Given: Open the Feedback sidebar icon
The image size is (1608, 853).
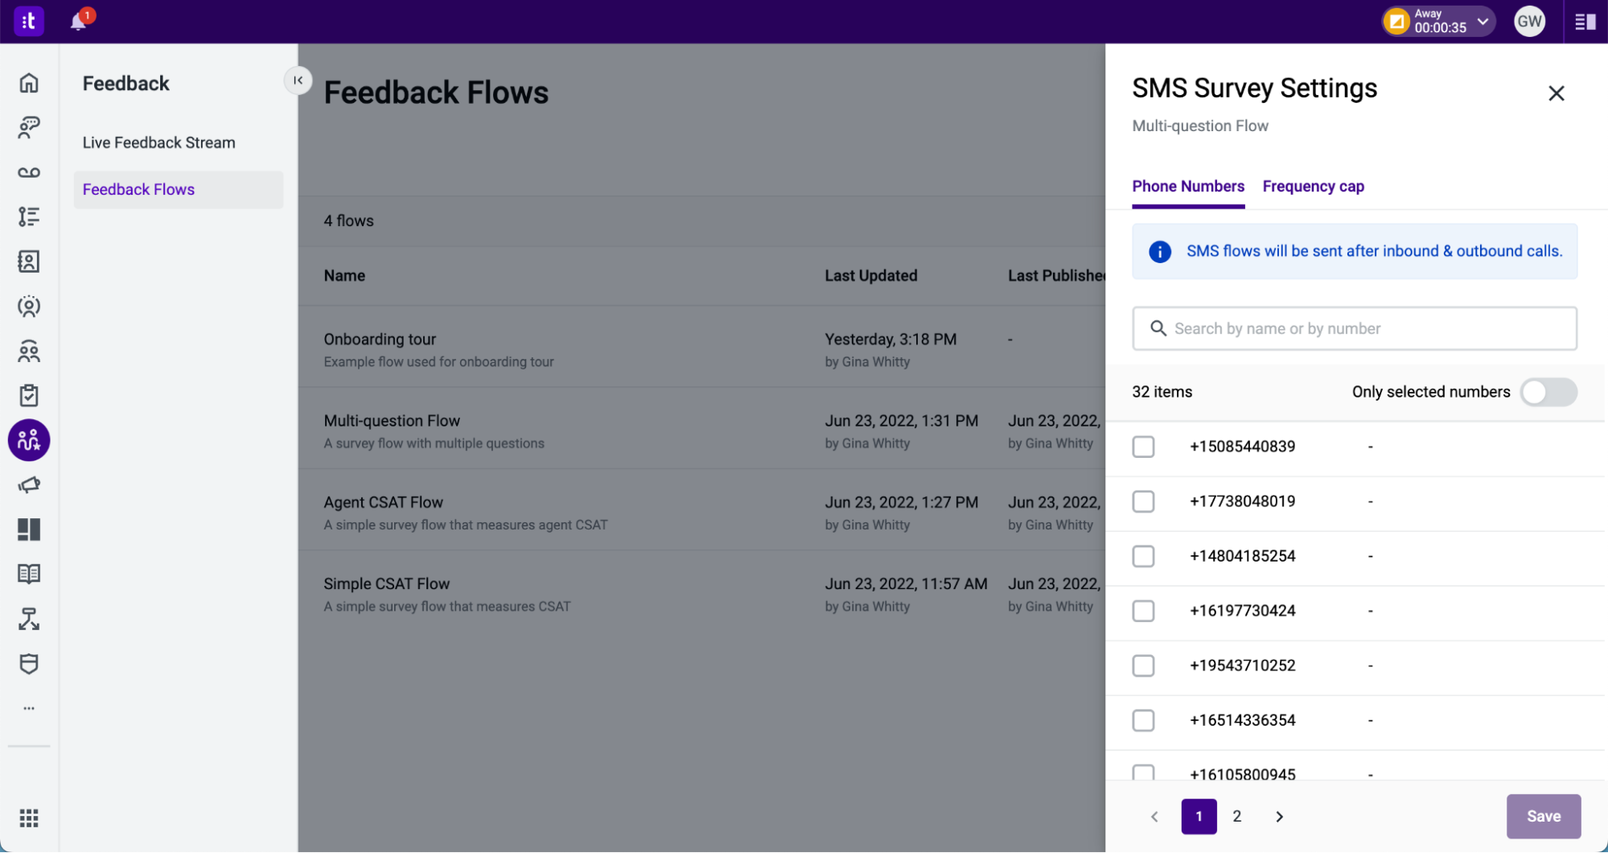Looking at the screenshot, I should (29, 440).
